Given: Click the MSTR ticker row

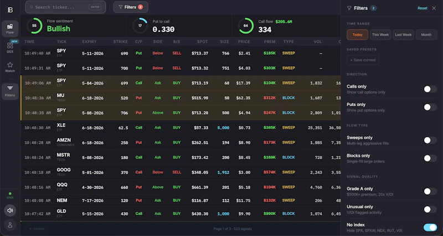Looking at the screenshot, I should point(181,158).
